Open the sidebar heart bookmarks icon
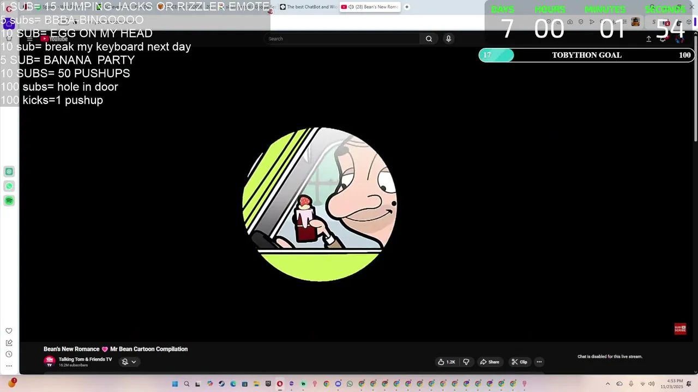The height and width of the screenshot is (392, 698). 9,331
